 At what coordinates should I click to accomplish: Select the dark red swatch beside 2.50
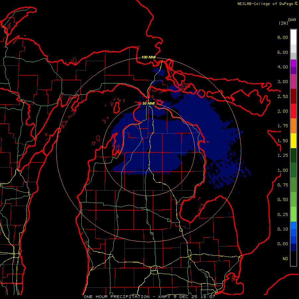pos(293,96)
